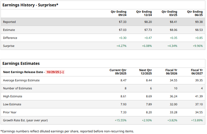The height and width of the screenshot is (134, 207).
Task: Click the $8.20 reported value for 12/24
Action: click(x=148, y=22)
